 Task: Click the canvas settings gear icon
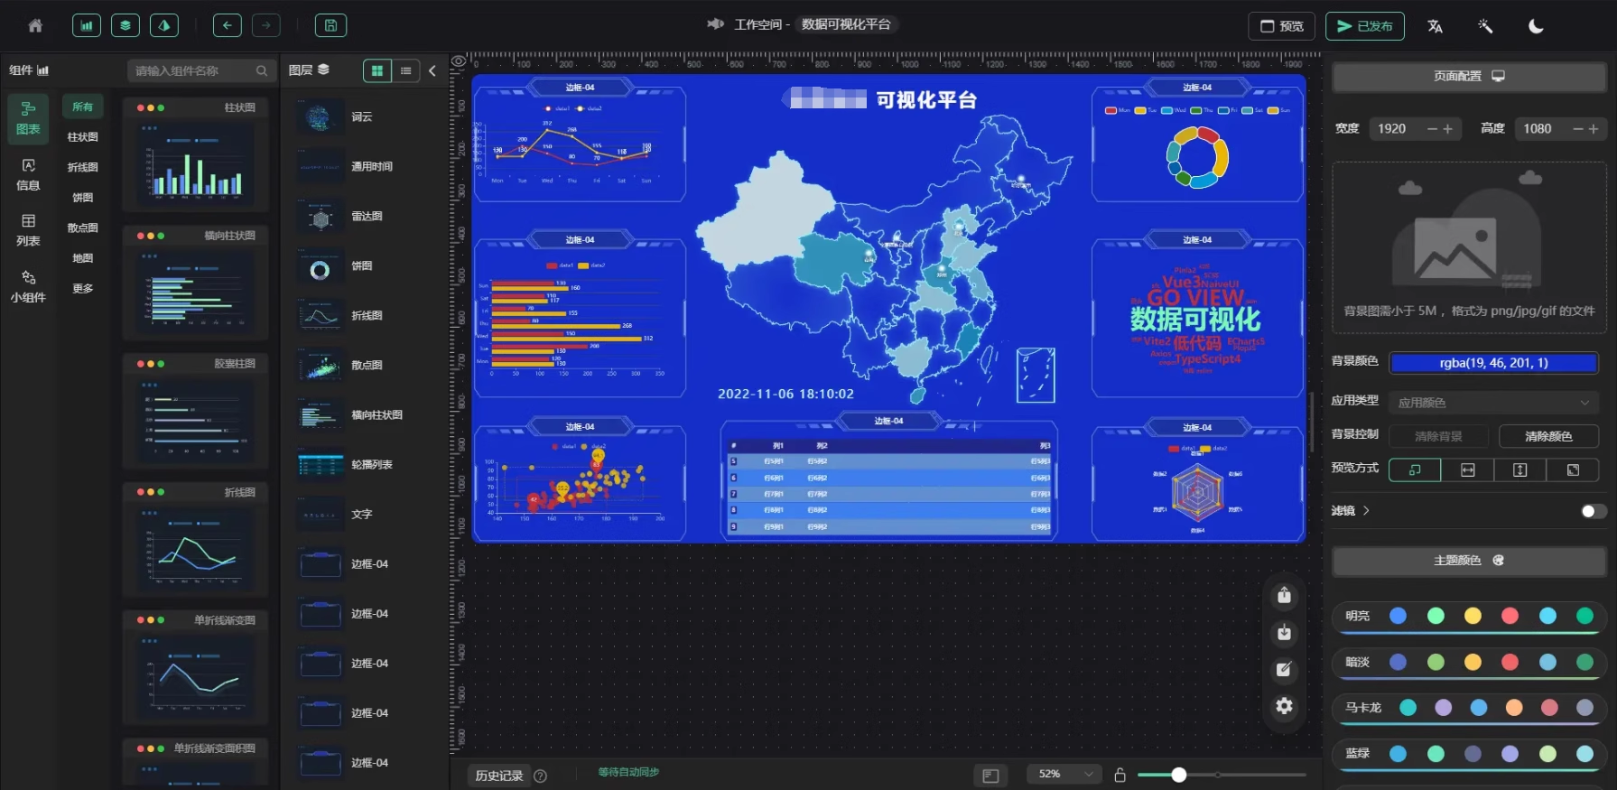coord(1284,706)
